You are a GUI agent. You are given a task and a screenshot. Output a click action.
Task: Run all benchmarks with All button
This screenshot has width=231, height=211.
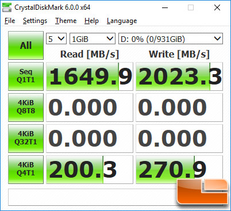(26, 45)
